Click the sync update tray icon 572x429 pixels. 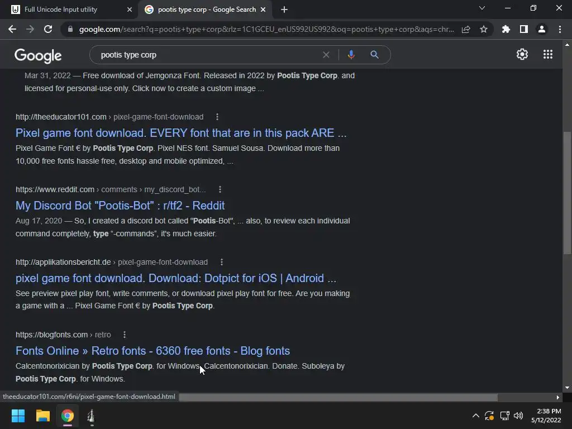coord(489,416)
